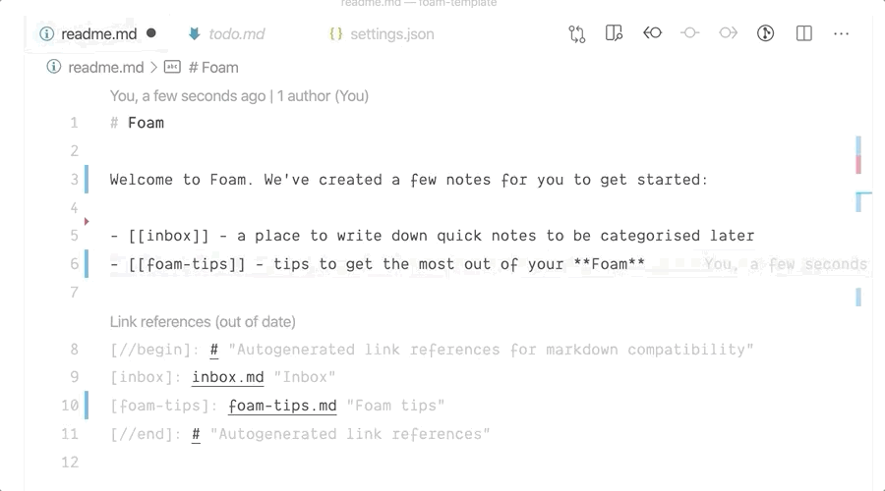Click the 'You, a few seconds ago' blame lens
This screenshot has height=491, width=885.
[x=188, y=96]
